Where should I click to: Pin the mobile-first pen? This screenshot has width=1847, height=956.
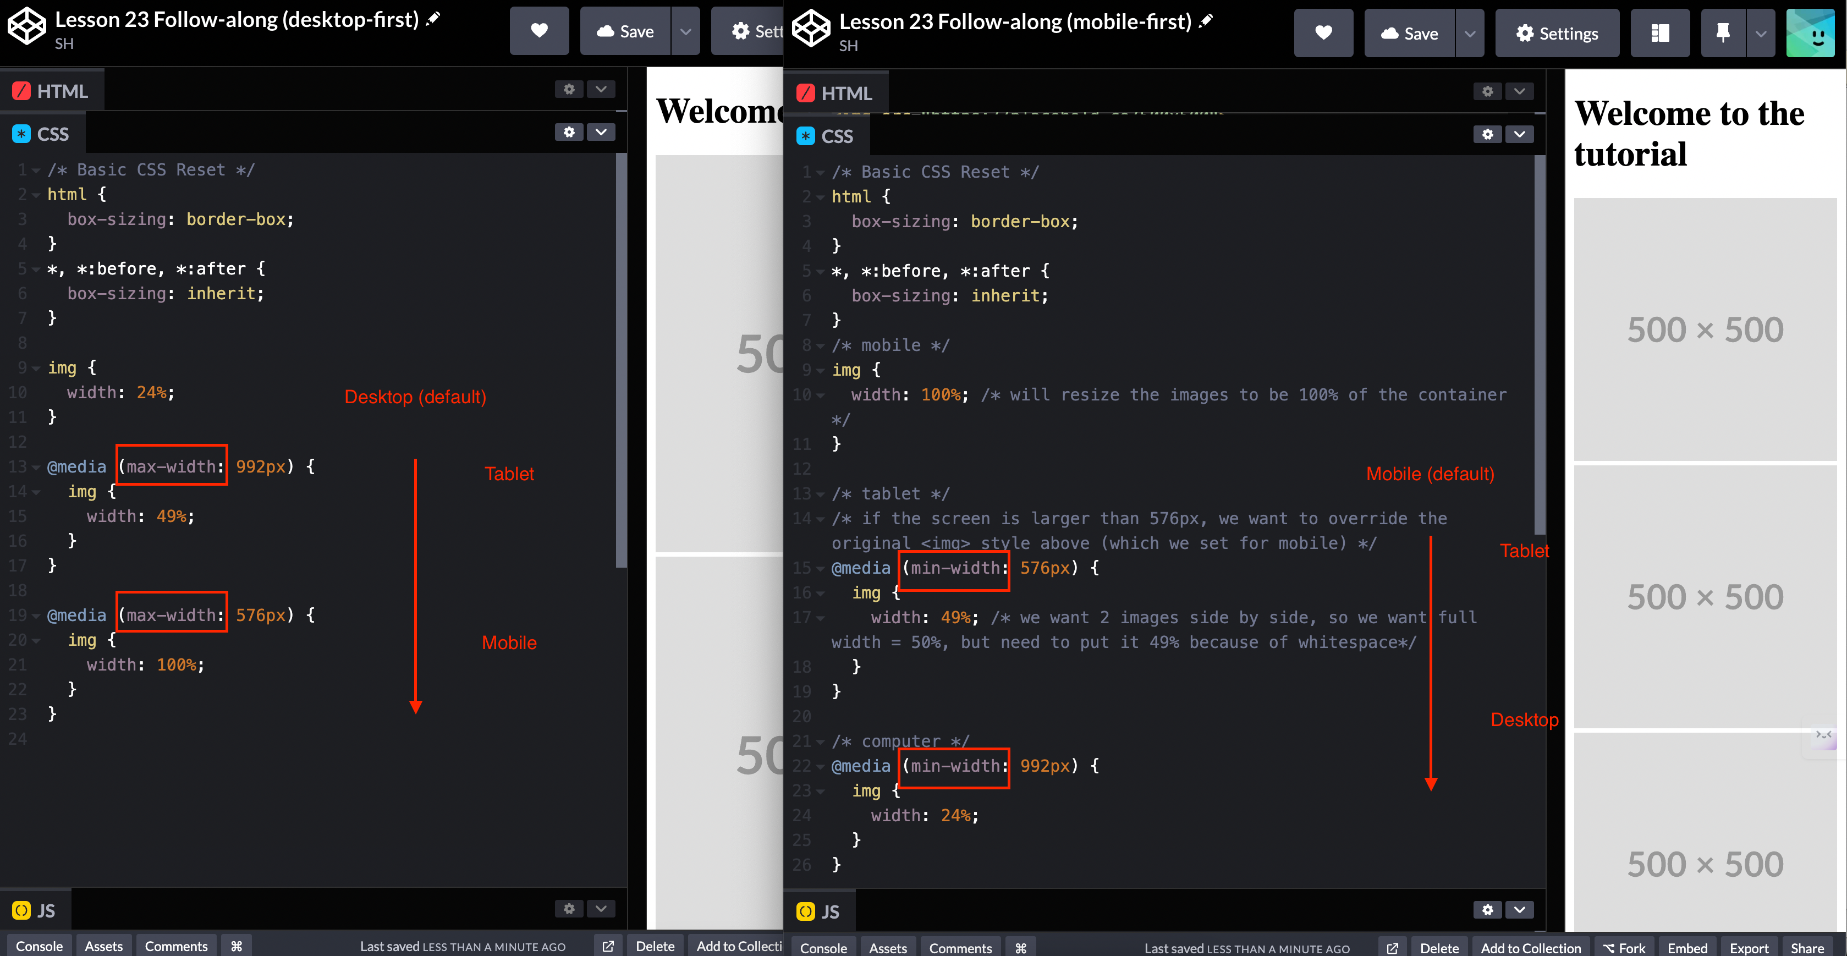(x=1723, y=33)
